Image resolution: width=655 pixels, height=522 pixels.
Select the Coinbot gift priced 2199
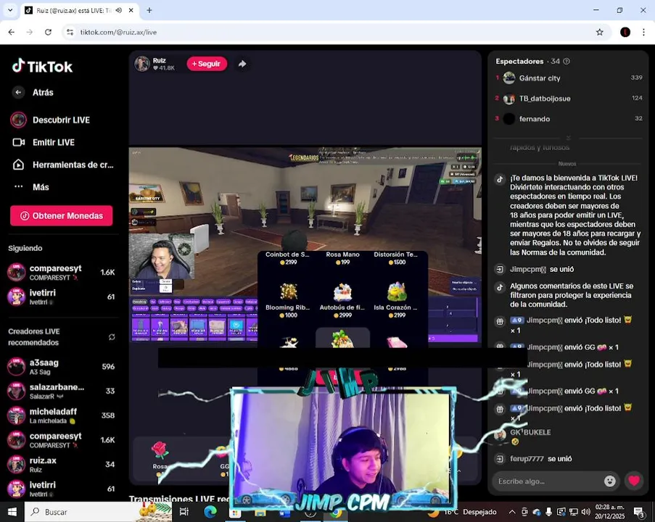tap(287, 258)
